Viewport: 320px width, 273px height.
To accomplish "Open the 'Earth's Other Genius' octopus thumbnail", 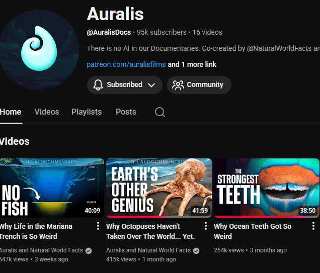I will 159,188.
